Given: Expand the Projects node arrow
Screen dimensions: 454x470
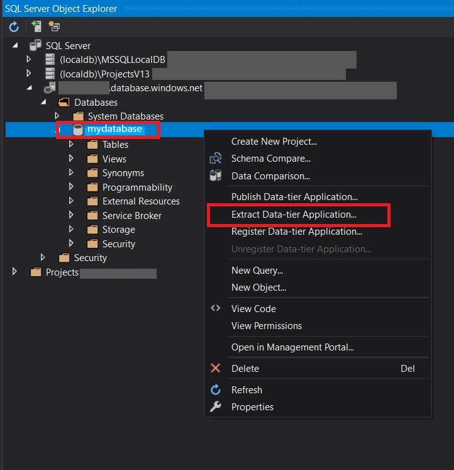Looking at the screenshot, I should tap(15, 272).
